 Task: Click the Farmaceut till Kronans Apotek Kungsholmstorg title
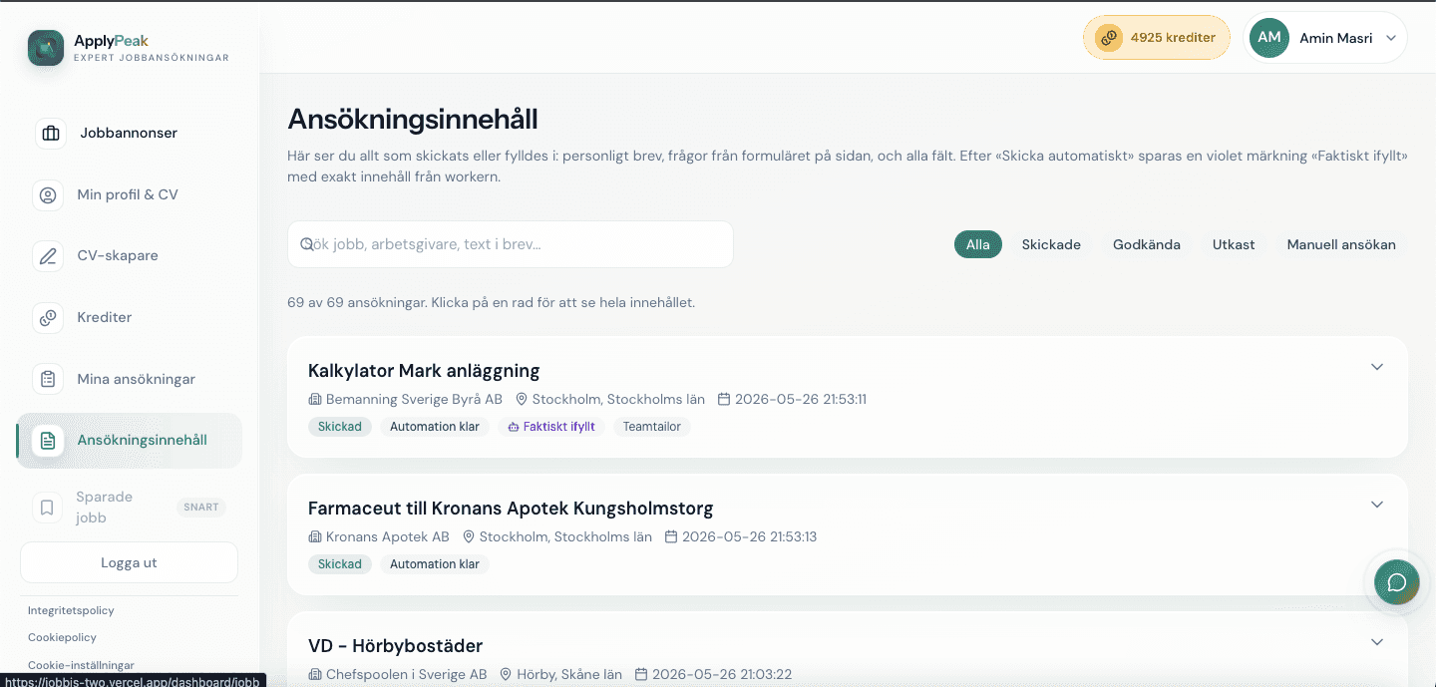[511, 509]
